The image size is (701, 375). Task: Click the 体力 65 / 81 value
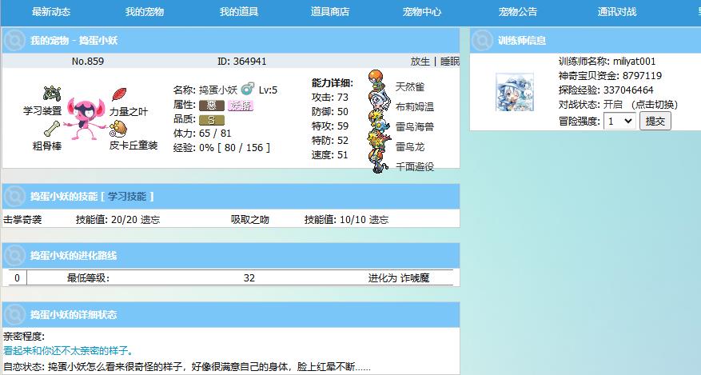[x=215, y=134]
